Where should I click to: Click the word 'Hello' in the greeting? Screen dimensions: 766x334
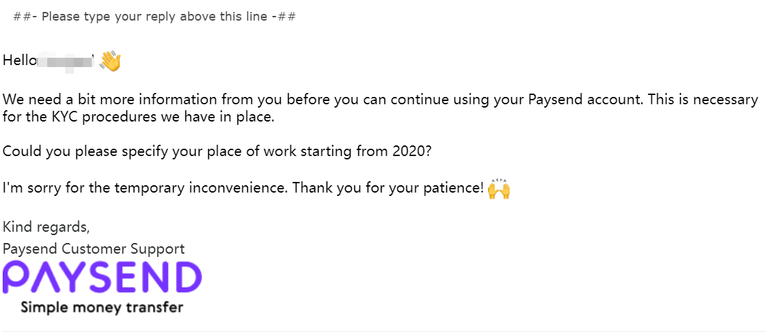[x=19, y=60]
